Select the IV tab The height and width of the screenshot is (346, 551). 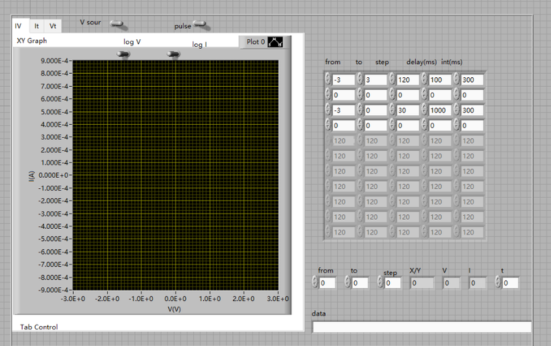coord(19,26)
